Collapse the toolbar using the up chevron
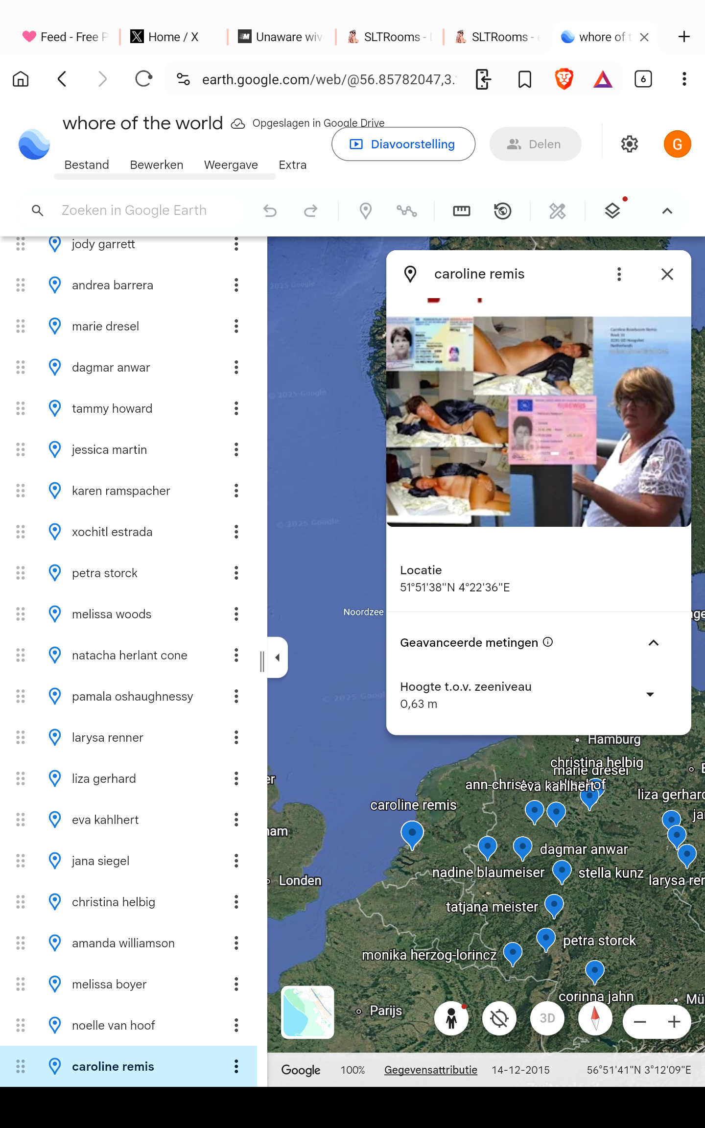This screenshot has height=1128, width=705. tap(667, 211)
